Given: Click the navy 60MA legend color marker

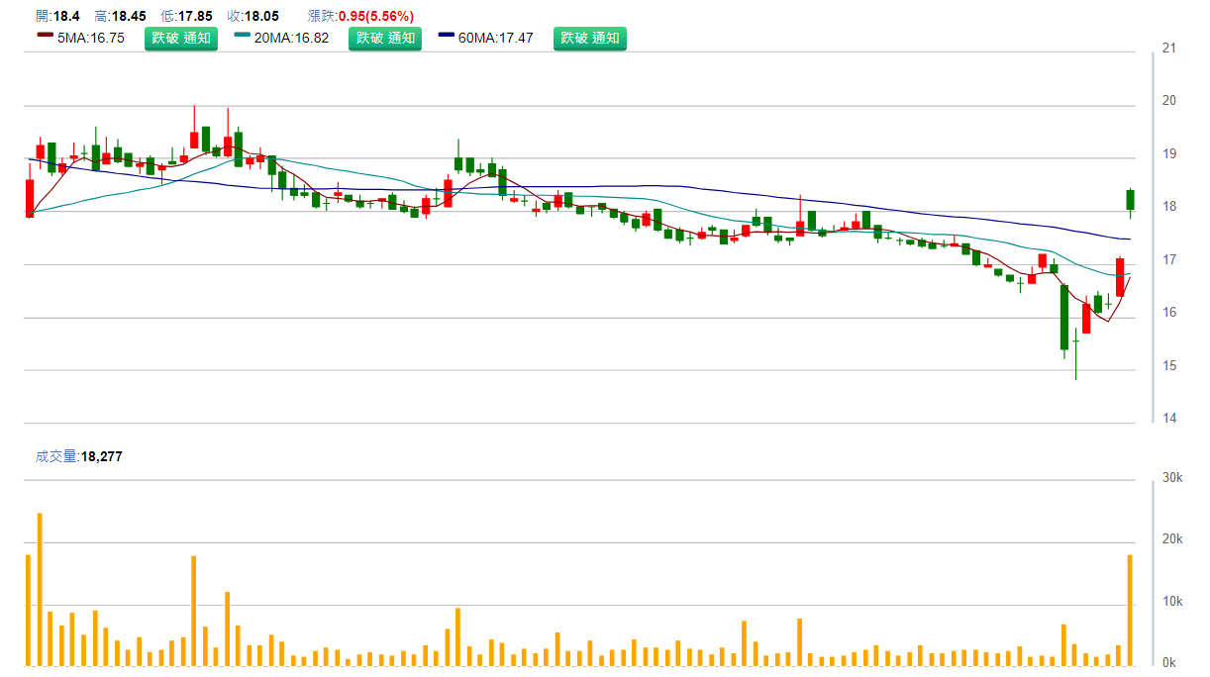Looking at the screenshot, I should coord(447,38).
